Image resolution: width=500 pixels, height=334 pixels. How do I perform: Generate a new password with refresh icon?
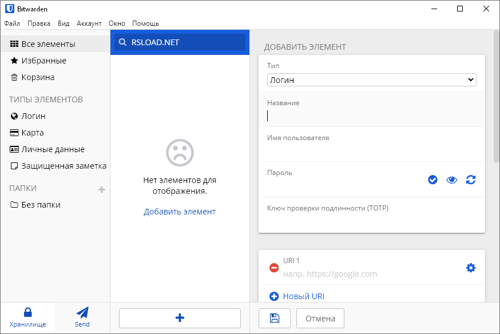(x=471, y=180)
